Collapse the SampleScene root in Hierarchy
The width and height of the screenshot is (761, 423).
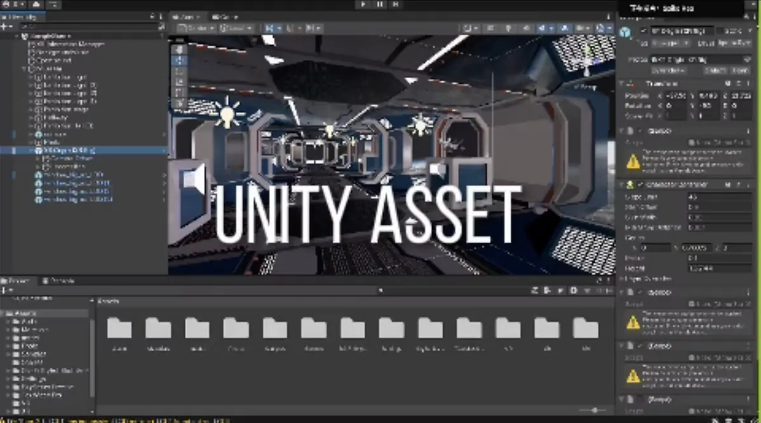17,36
